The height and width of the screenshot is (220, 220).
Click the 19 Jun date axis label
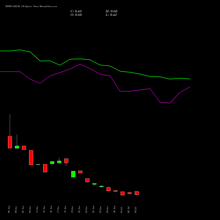point(72,209)
